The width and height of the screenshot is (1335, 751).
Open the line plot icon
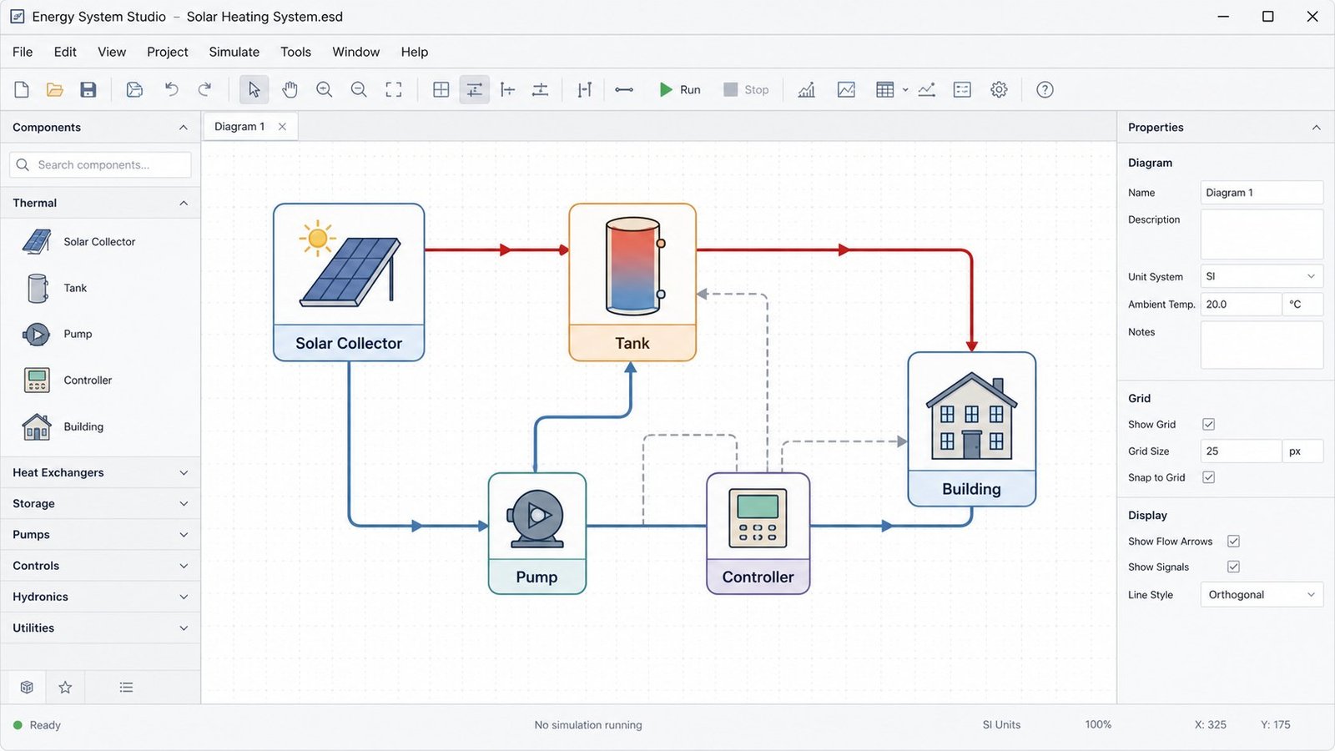click(846, 89)
